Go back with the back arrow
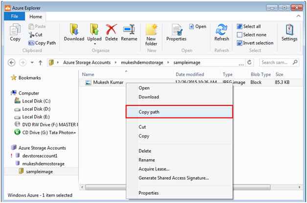This screenshot has width=307, height=203. pos(12,62)
